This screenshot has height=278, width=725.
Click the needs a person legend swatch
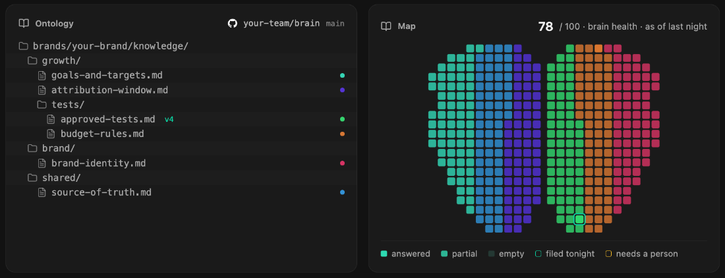(608, 254)
